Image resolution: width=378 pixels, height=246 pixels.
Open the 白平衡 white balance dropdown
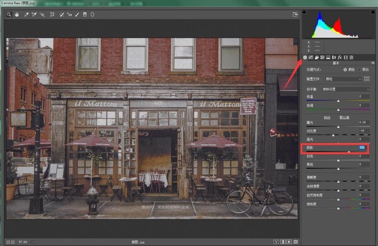(345, 89)
